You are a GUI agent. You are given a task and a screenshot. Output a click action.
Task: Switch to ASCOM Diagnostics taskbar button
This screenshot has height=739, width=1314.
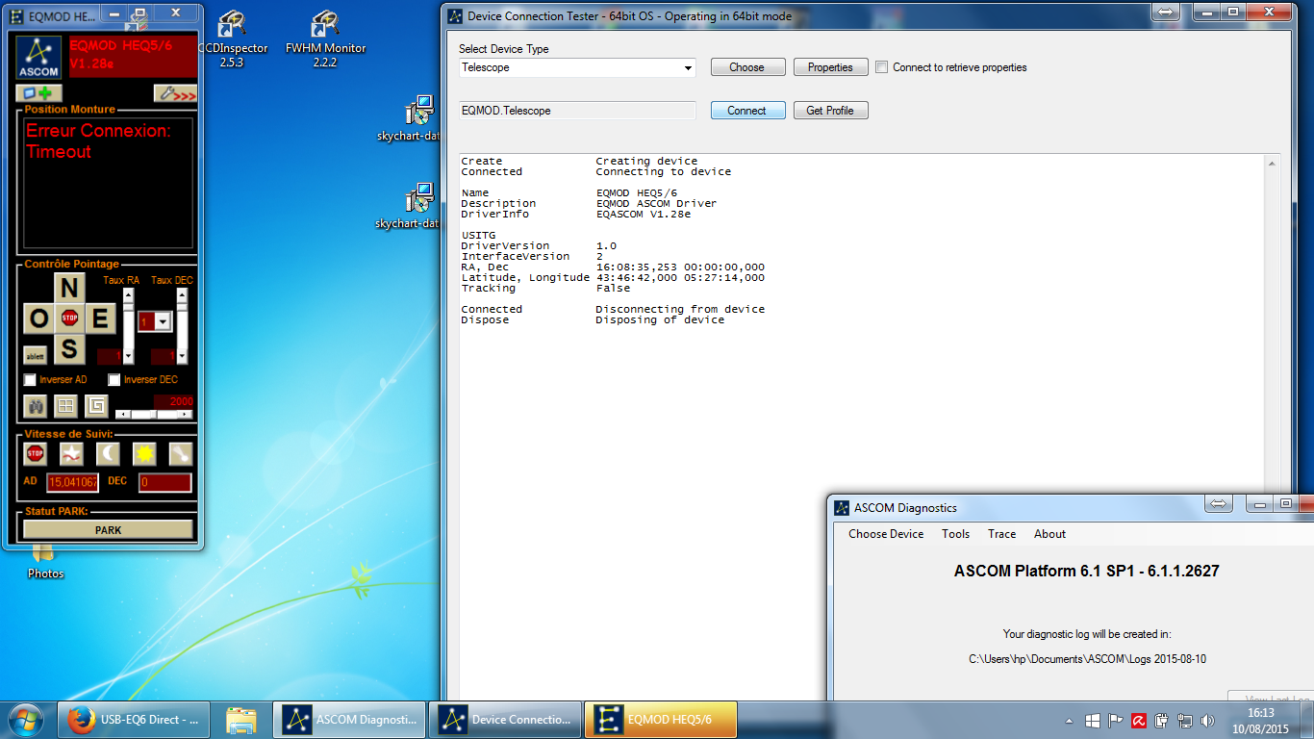pyautogui.click(x=351, y=719)
